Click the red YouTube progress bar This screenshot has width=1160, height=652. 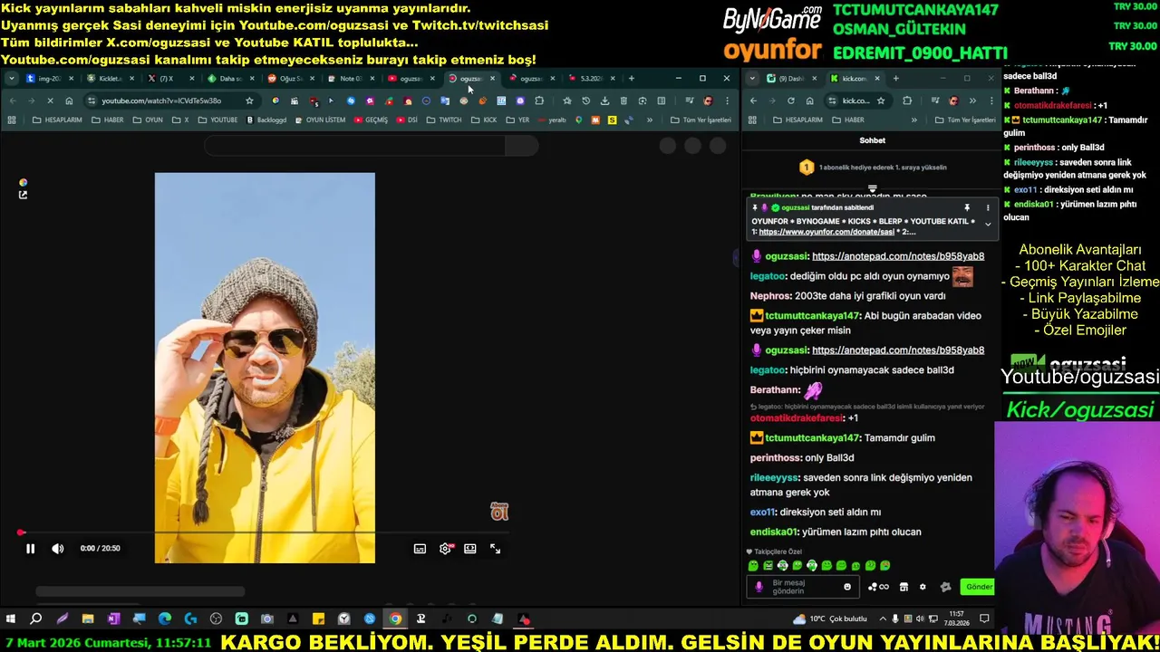[263, 532]
